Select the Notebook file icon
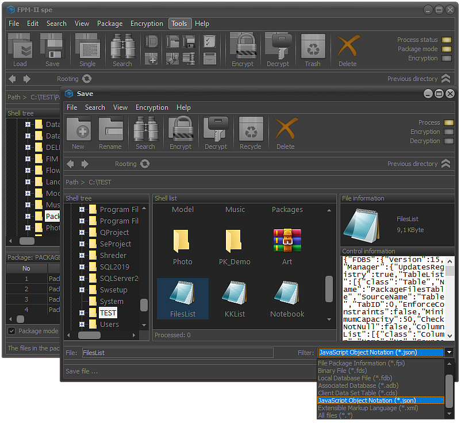Screen dimensions: 461x424 (x=287, y=299)
